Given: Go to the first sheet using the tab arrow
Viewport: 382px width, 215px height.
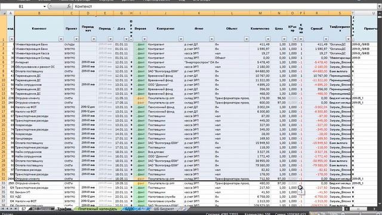Looking at the screenshot, I should point(3,209).
